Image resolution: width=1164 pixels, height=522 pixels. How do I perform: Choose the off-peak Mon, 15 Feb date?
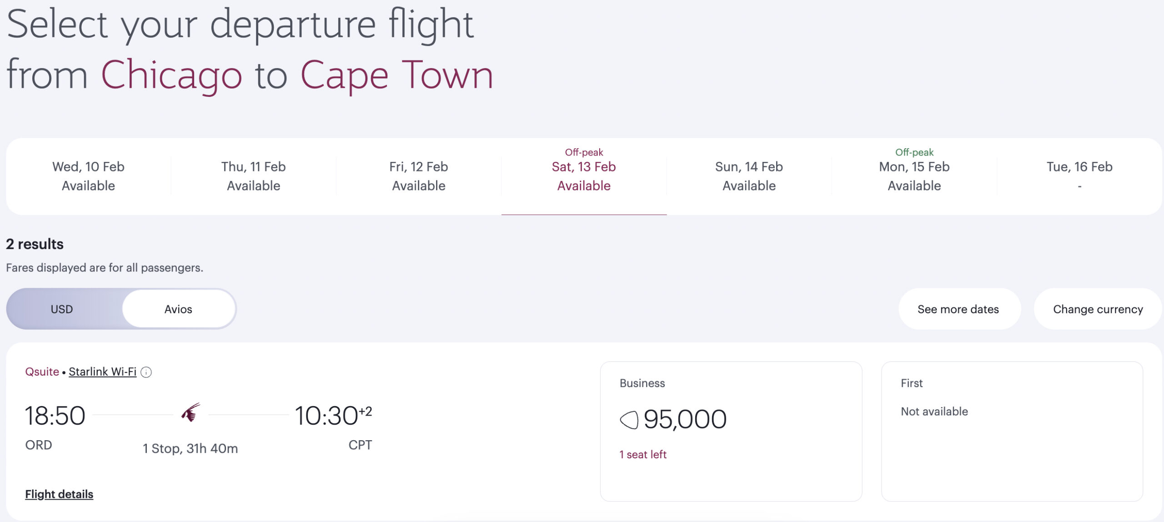coord(914,176)
